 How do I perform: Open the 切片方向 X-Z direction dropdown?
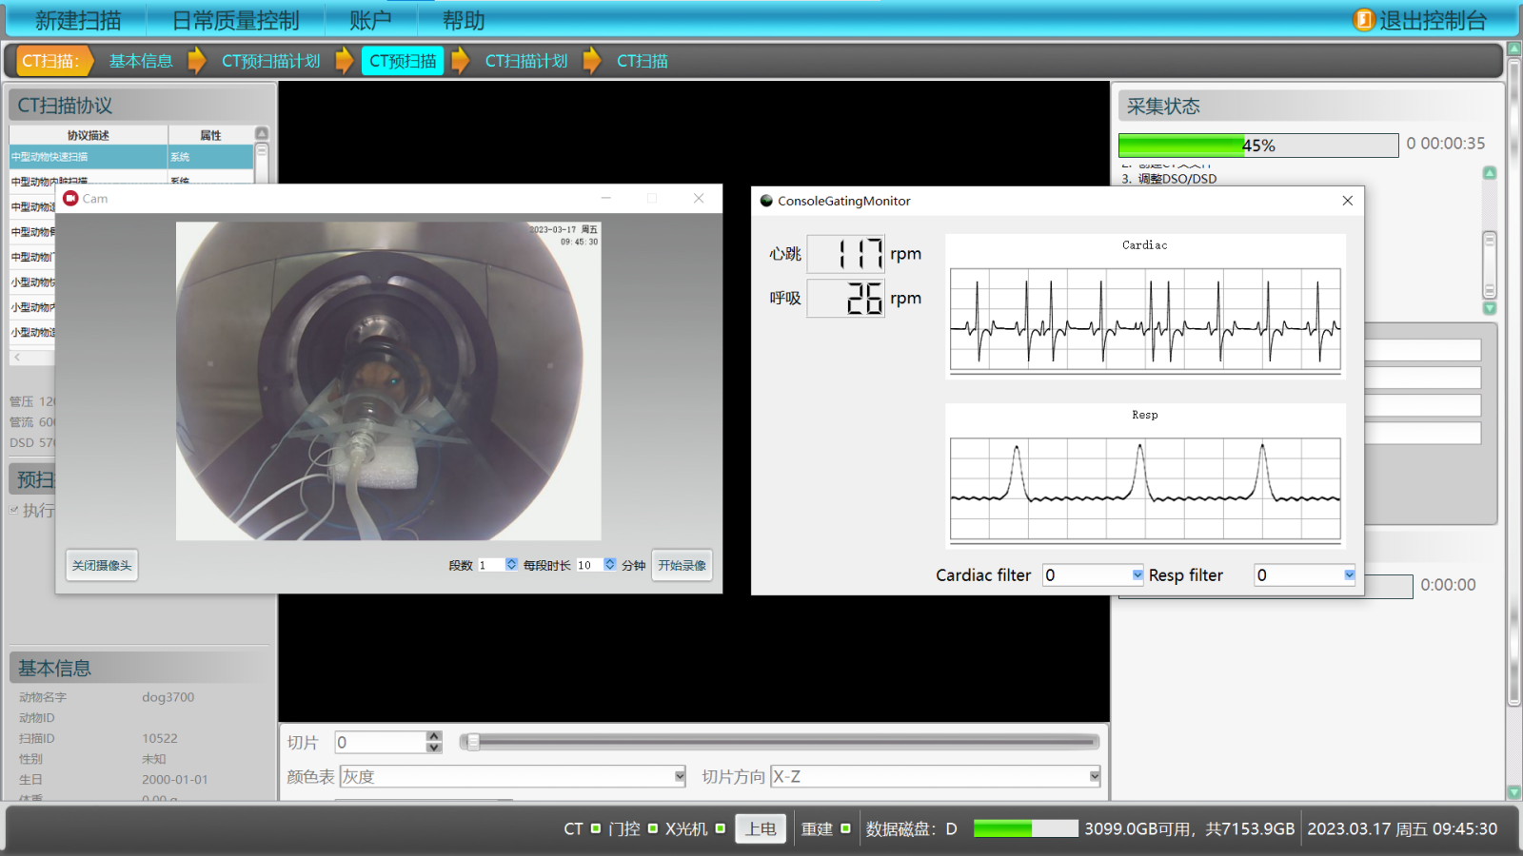click(x=1095, y=777)
